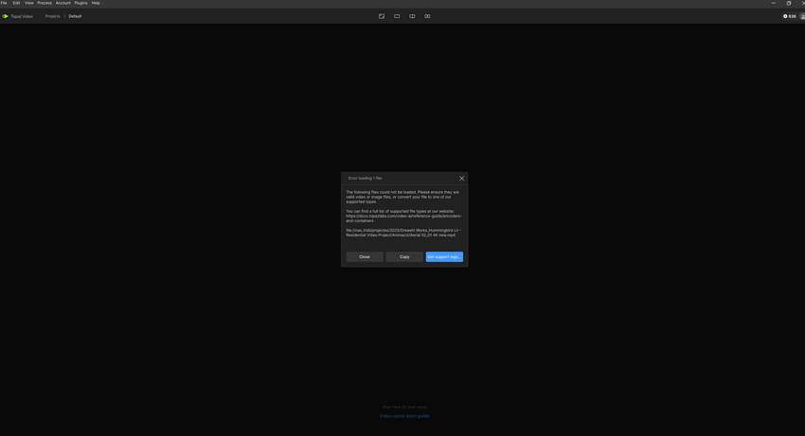Viewport: 805px width, 436px height.
Task: Click the failed mp4 file path text
Action: [x=403, y=233]
